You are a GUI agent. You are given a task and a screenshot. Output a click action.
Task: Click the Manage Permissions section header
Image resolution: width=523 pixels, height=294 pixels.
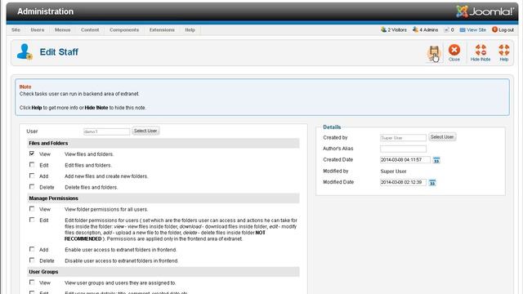pyautogui.click(x=163, y=198)
